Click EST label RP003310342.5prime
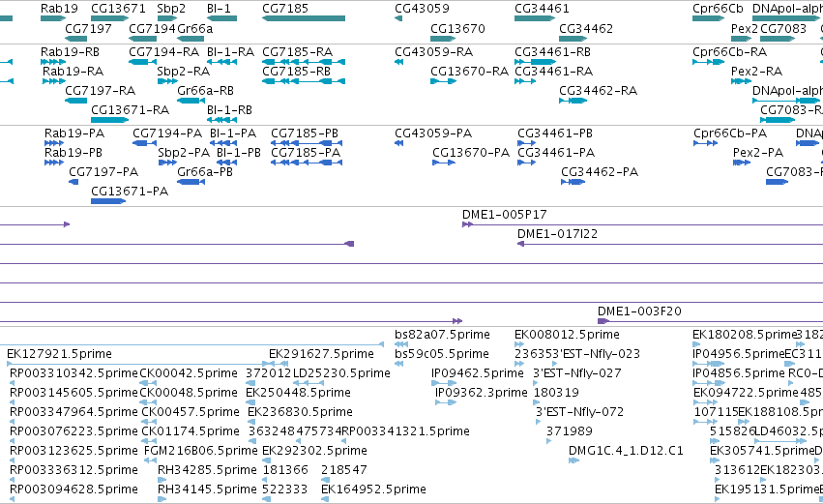Image resolution: width=823 pixels, height=504 pixels. coord(73,373)
